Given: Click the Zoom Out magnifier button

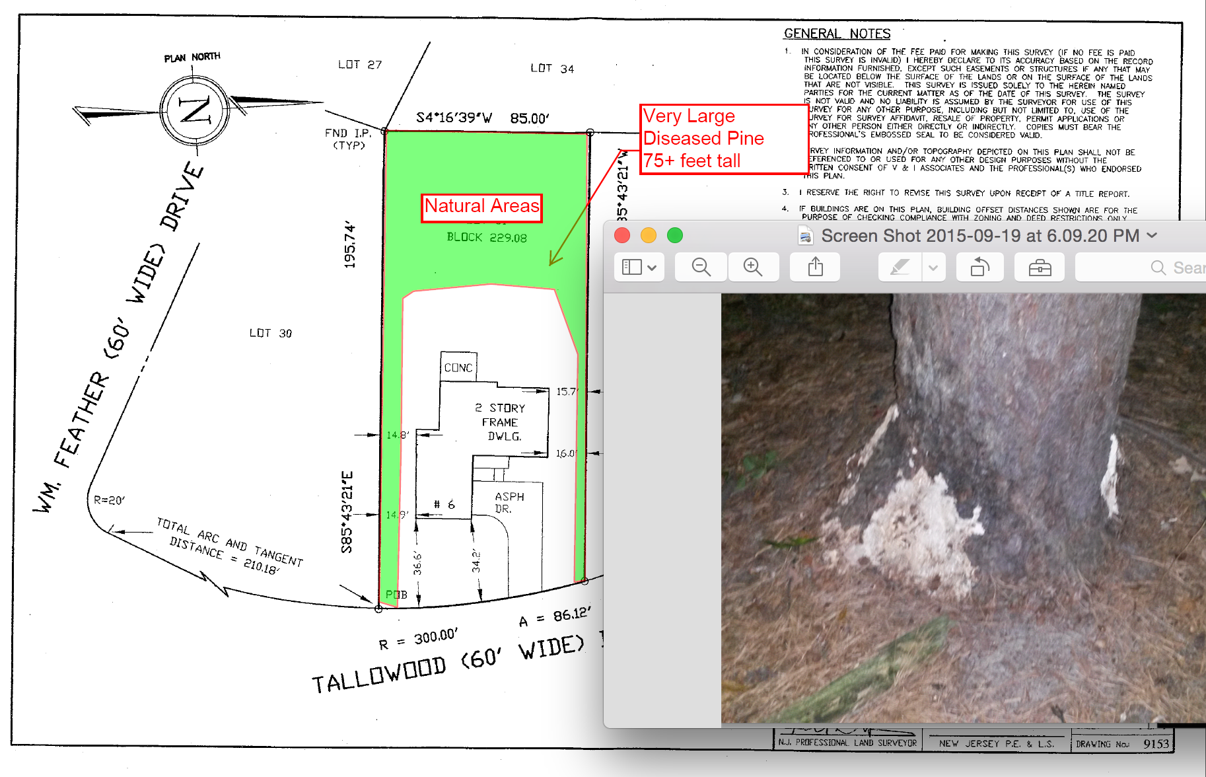Looking at the screenshot, I should coord(701,267).
